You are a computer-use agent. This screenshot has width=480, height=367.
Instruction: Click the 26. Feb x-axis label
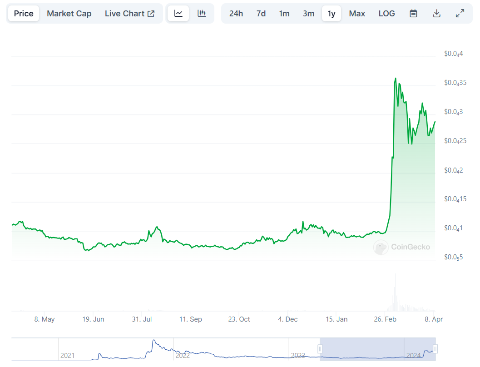click(385, 319)
